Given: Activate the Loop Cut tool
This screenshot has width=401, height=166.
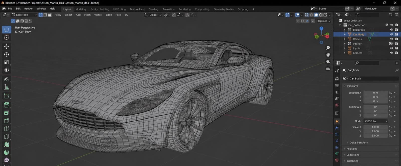Looking at the screenshot, I should [x=7, y=129].
